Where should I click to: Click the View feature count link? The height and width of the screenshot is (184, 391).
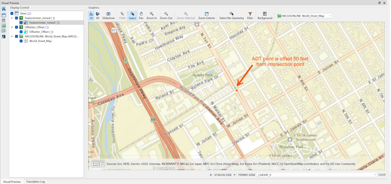(x=29, y=13)
